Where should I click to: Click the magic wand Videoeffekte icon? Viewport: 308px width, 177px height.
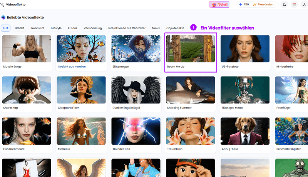tap(2, 5)
